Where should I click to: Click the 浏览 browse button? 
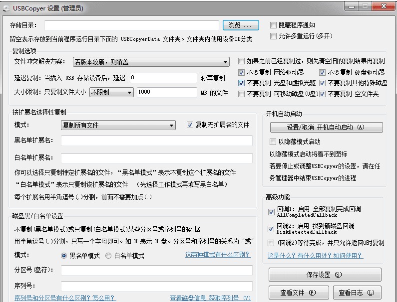241,25
